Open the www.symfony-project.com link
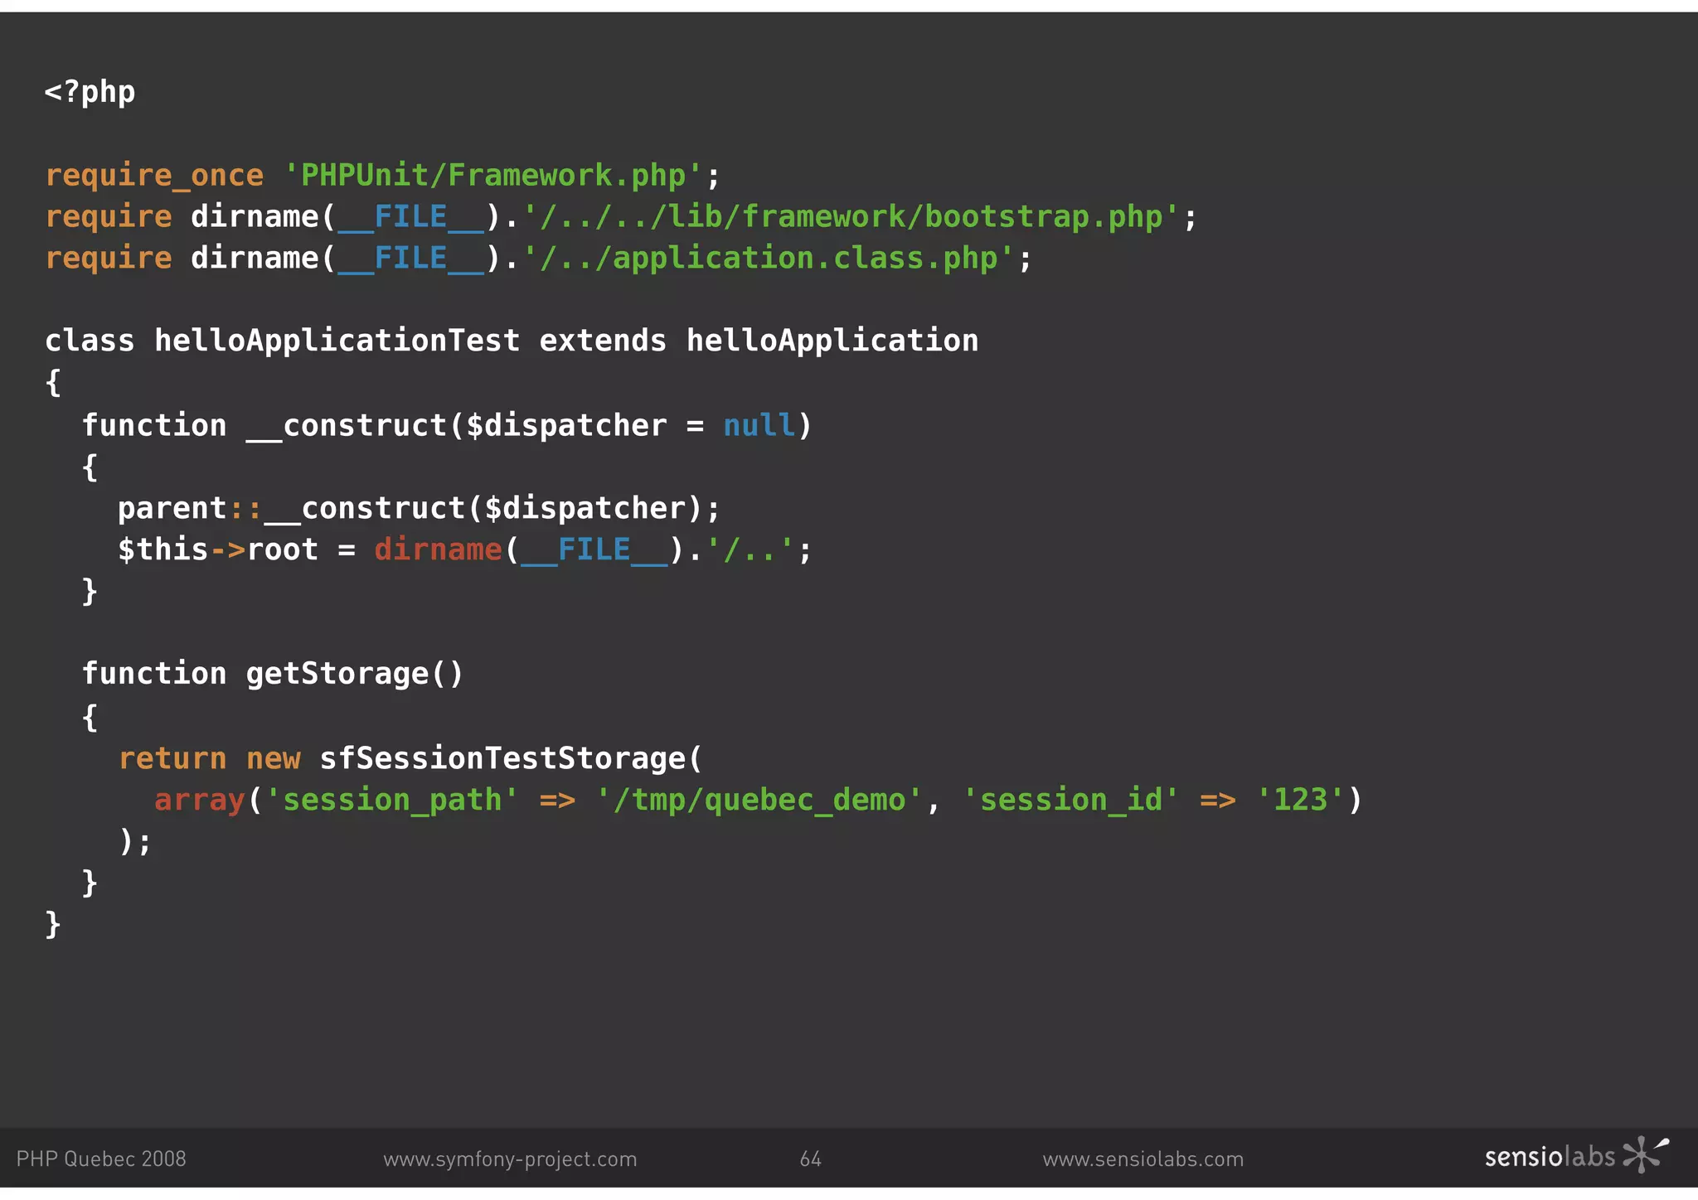The height and width of the screenshot is (1200, 1698). pos(510,1159)
